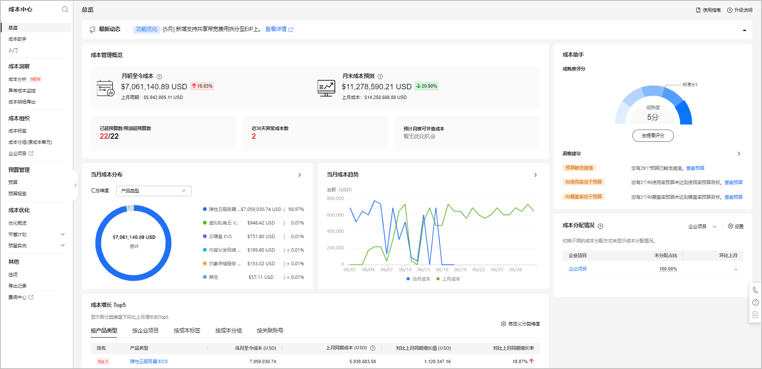Open the 企业项目 allocation method dropdown
The width and height of the screenshot is (762, 369).
702,226
